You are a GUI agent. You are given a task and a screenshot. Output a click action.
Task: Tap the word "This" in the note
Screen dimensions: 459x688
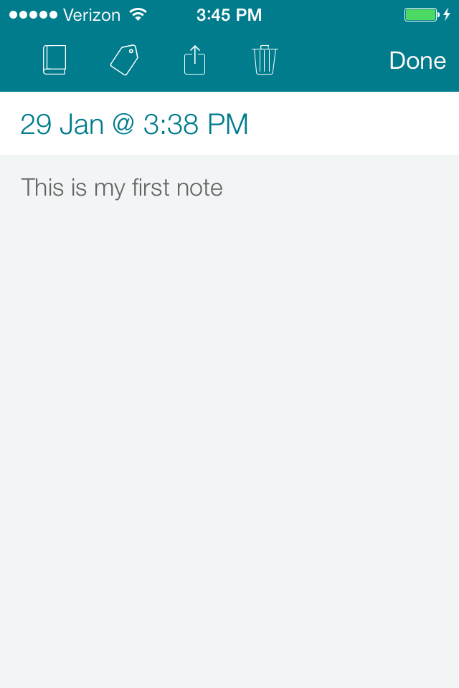tap(43, 188)
